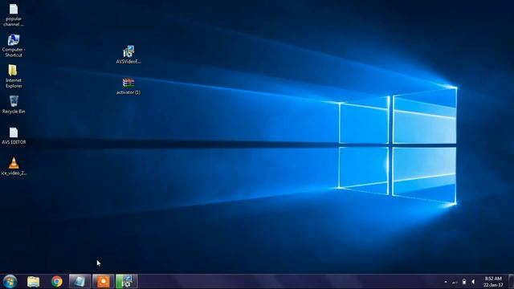
Task: Select the AVS EDITOR file icon
Action: (14, 136)
